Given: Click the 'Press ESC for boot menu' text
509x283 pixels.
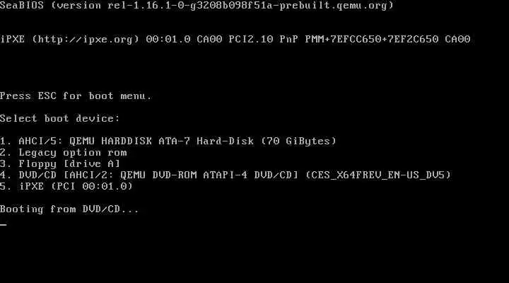Looking at the screenshot, I should [x=76, y=96].
